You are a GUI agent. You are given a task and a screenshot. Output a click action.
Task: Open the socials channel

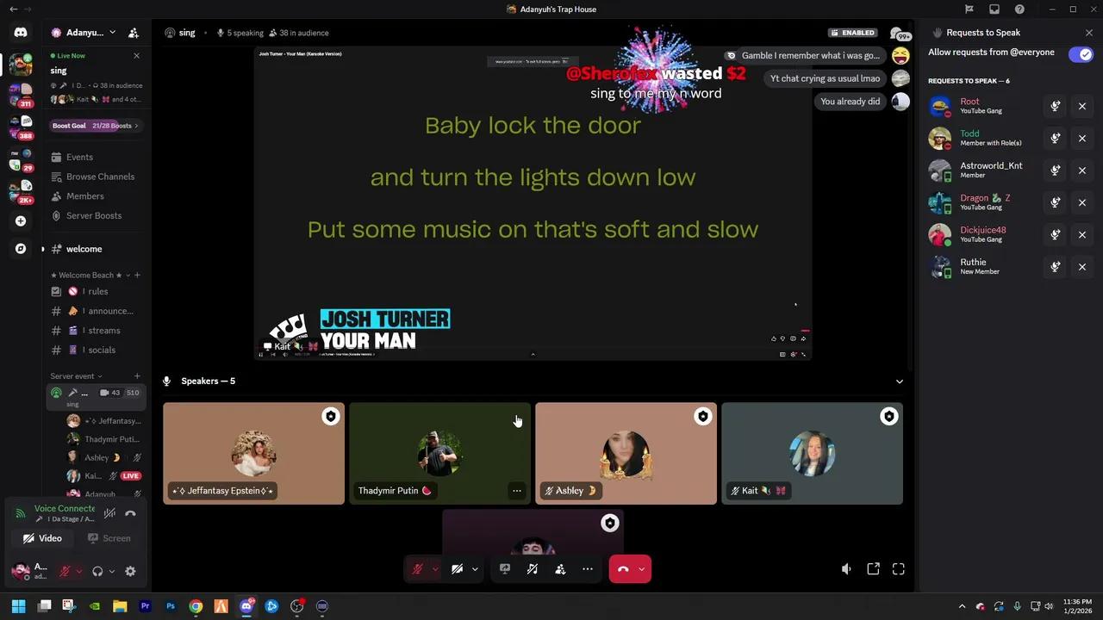point(96,350)
